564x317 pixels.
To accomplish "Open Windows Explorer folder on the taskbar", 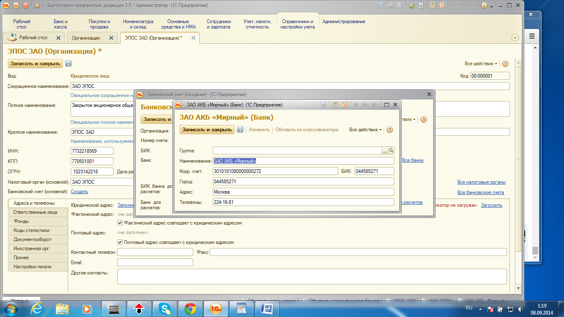I will 63,308.
